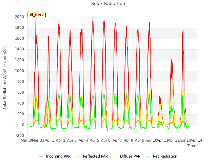Click the 1800 y-axis tick label
Screen dimensions: 217x163
pyautogui.click(x=20, y=28)
